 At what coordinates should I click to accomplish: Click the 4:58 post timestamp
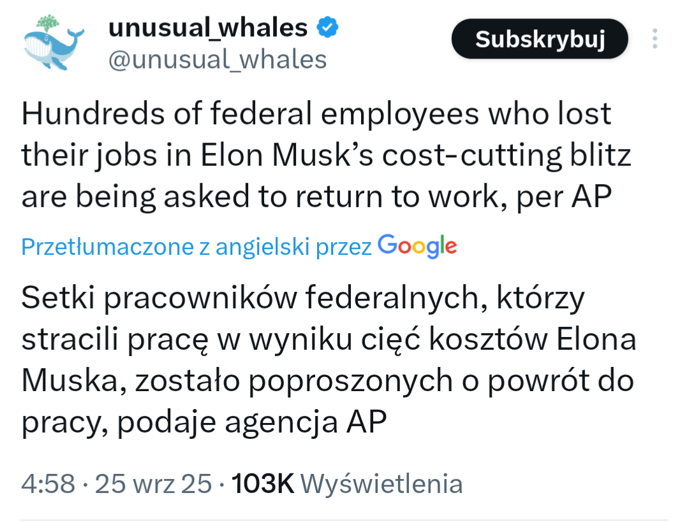tap(49, 484)
